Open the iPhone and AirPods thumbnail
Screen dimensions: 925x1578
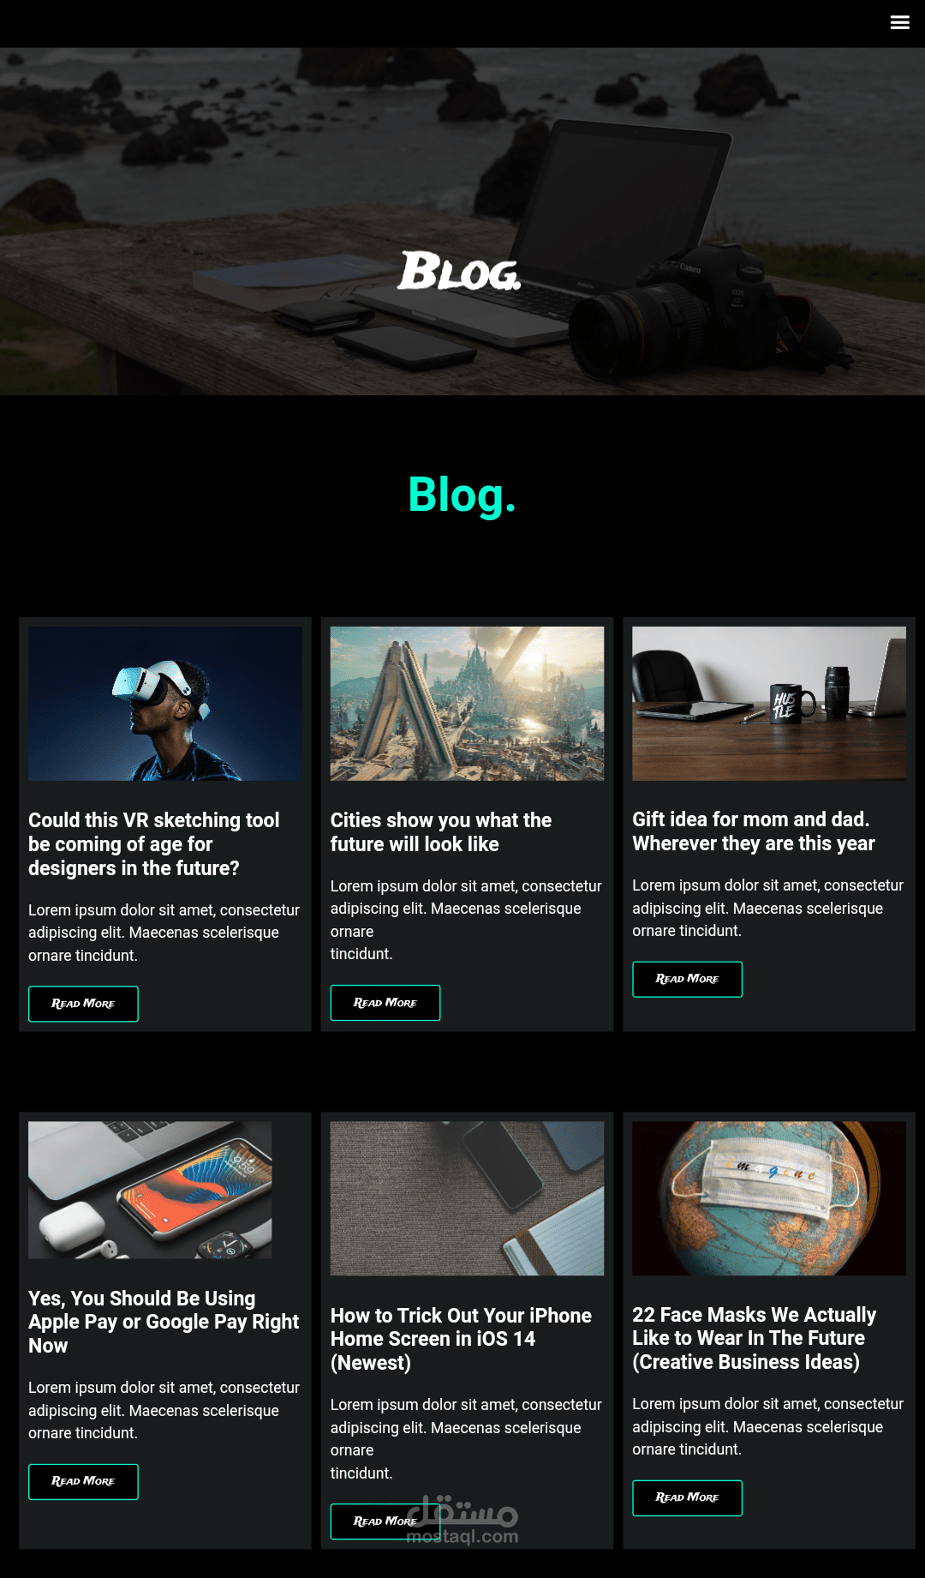(x=150, y=1190)
